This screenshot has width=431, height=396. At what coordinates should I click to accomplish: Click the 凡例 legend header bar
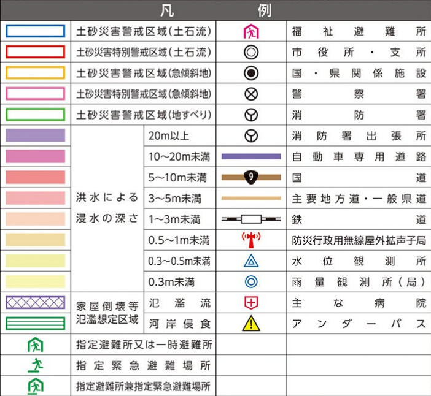[215, 10]
